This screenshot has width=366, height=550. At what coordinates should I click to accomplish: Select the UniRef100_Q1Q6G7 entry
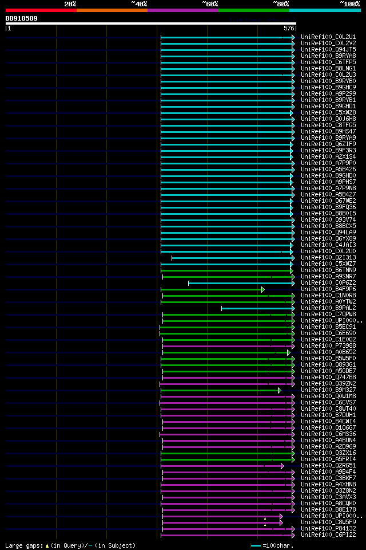tap(328, 429)
